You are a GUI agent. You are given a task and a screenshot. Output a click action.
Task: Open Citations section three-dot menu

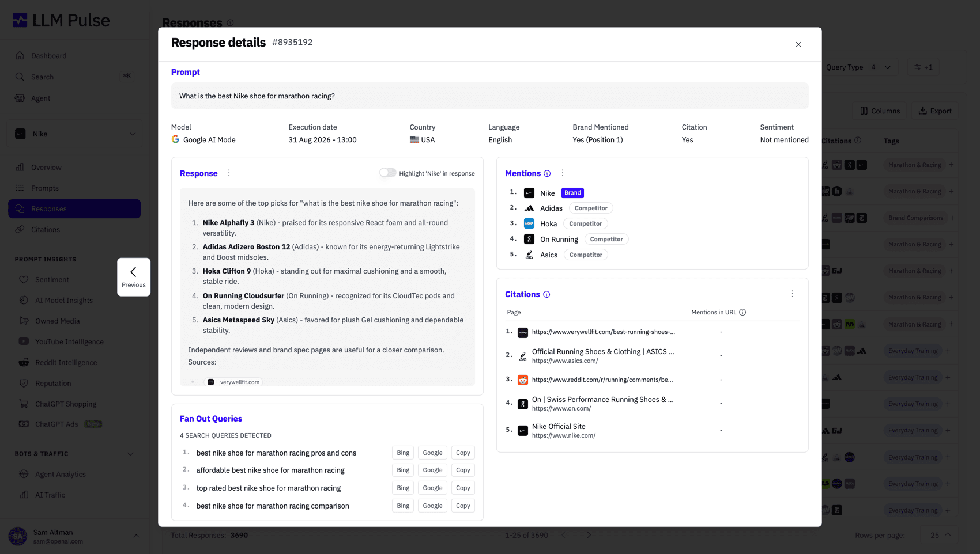click(x=793, y=294)
